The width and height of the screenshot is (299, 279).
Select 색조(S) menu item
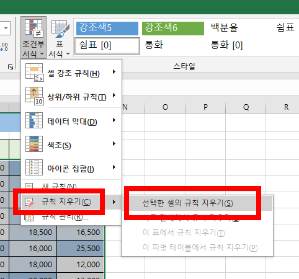coord(71,144)
